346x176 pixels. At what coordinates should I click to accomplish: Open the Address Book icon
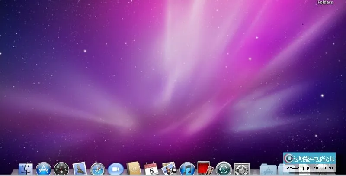pos(134,168)
